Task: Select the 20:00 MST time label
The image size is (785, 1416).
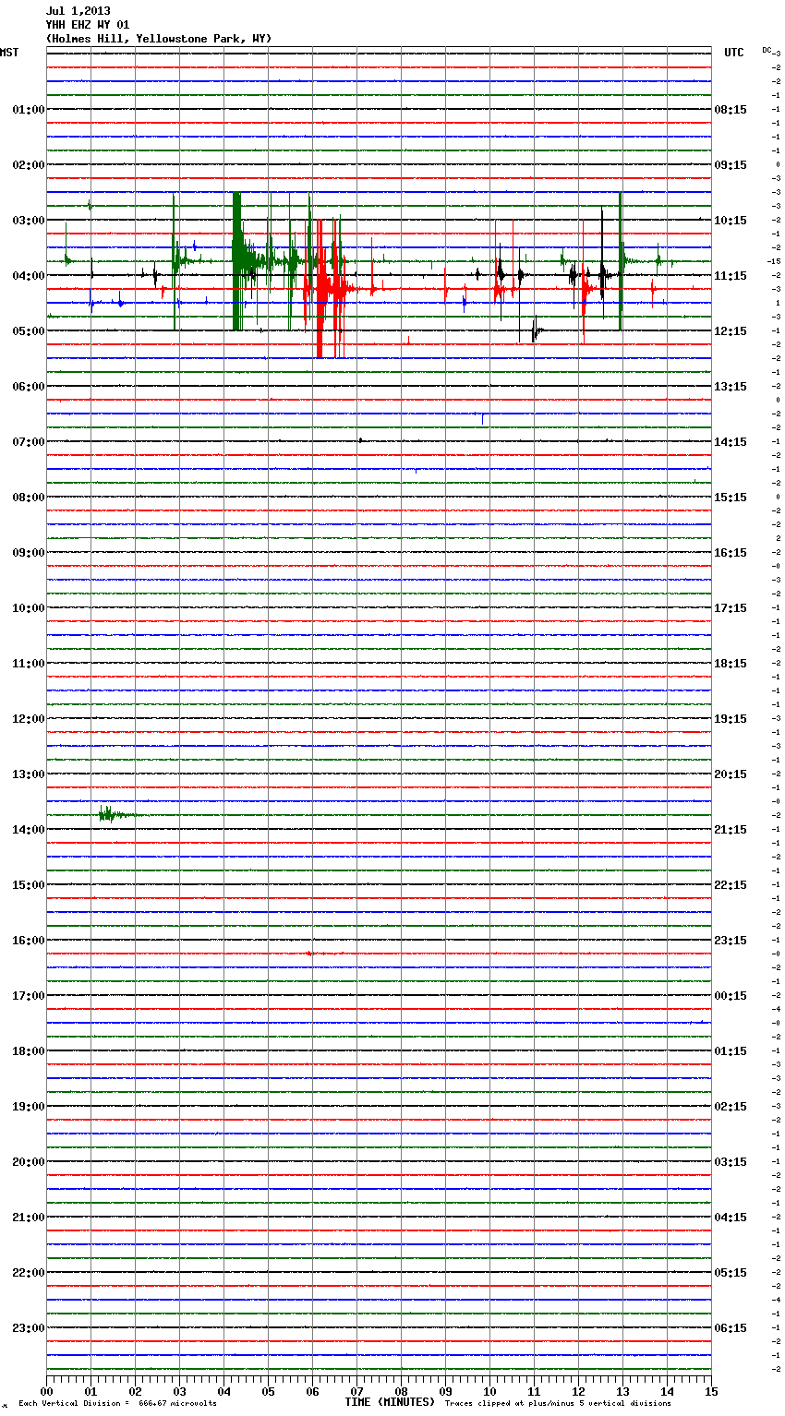Action: click(x=29, y=1162)
